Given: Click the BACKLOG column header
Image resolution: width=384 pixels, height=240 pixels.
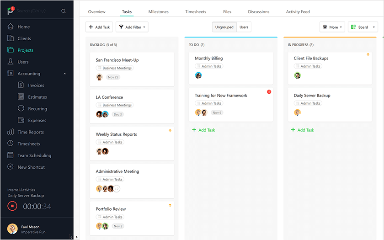Looking at the screenshot, I should pos(103,45).
